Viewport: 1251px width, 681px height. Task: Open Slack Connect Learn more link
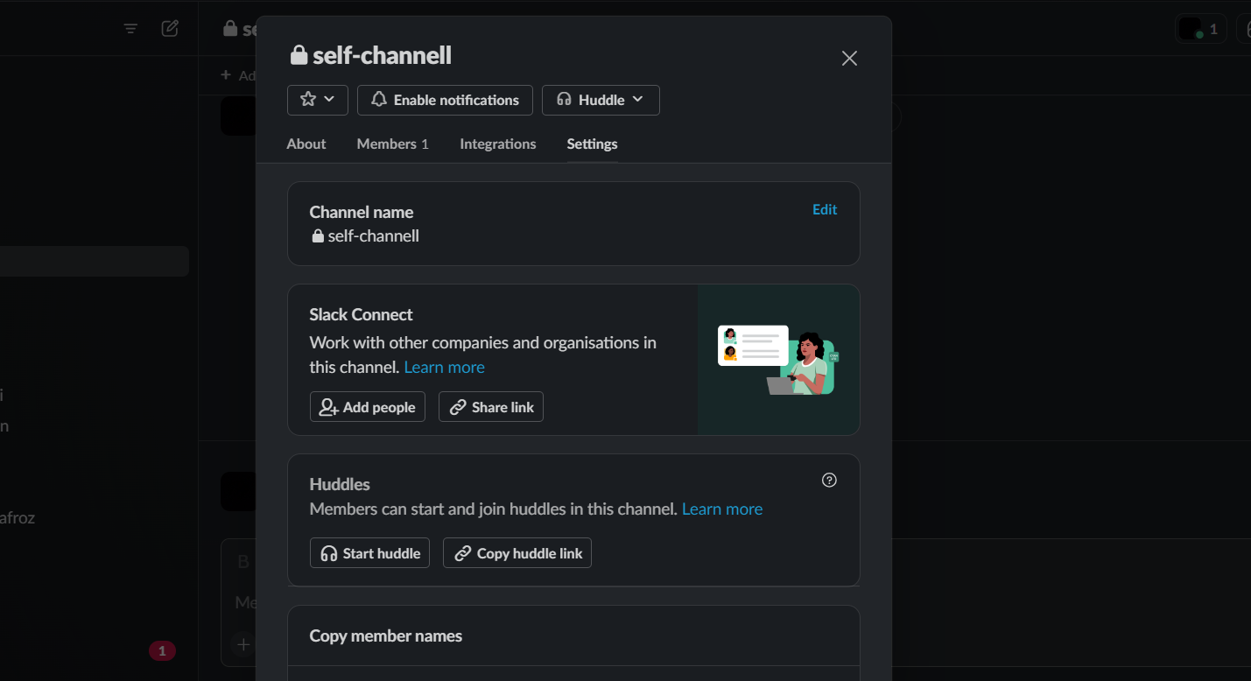coord(445,367)
